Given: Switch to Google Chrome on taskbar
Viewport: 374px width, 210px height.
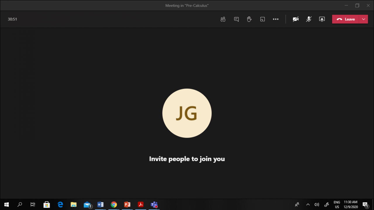Looking at the screenshot, I should (114, 204).
